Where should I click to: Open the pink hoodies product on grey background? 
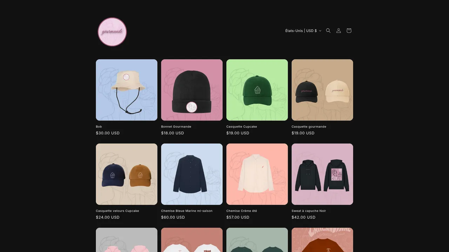(x=127, y=240)
